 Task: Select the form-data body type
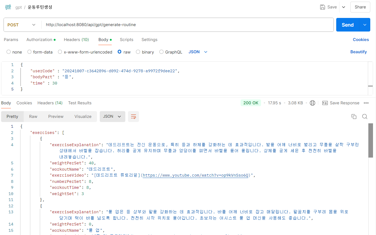tap(29, 52)
